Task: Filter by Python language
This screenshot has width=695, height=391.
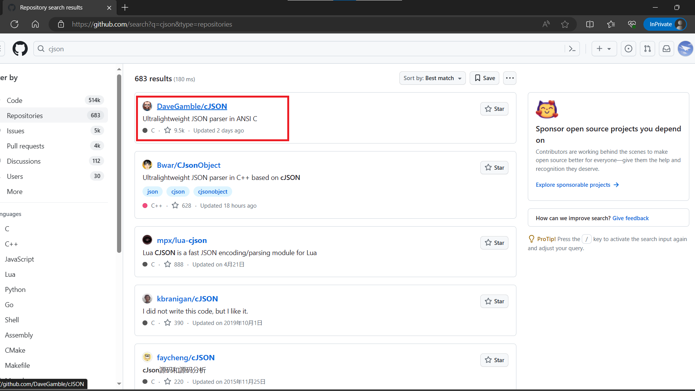Action: (x=15, y=290)
